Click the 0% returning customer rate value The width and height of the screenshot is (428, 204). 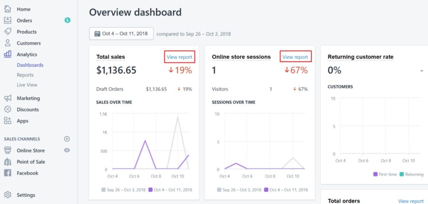334,70
